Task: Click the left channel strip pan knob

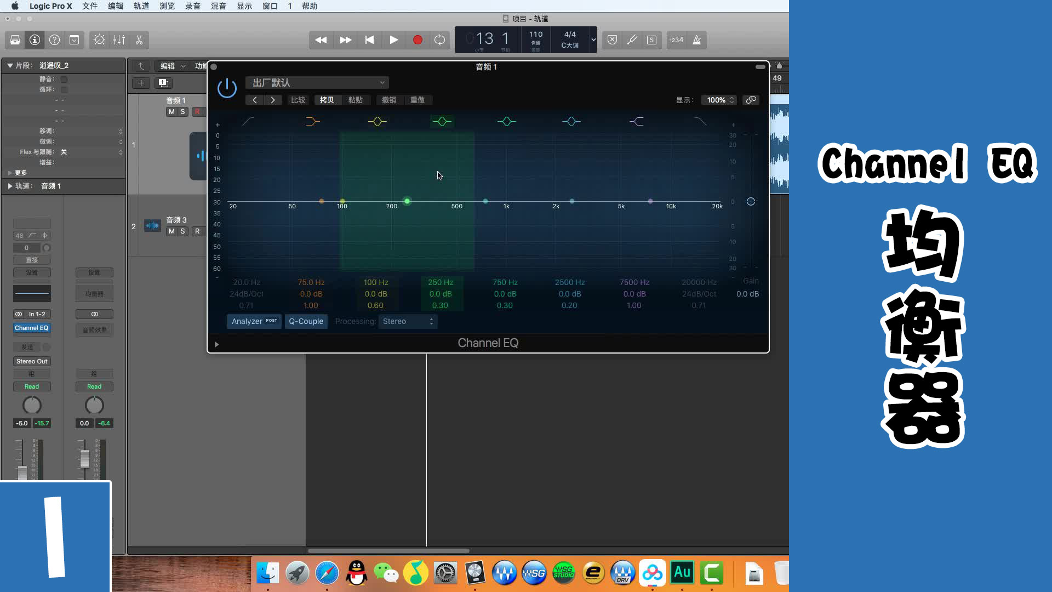Action: click(32, 405)
